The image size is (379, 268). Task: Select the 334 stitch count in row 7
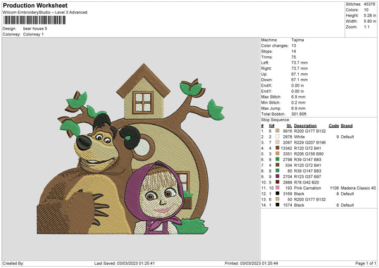tap(289, 166)
